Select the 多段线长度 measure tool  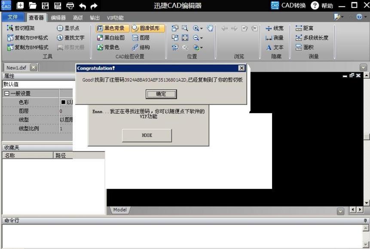(x=312, y=37)
